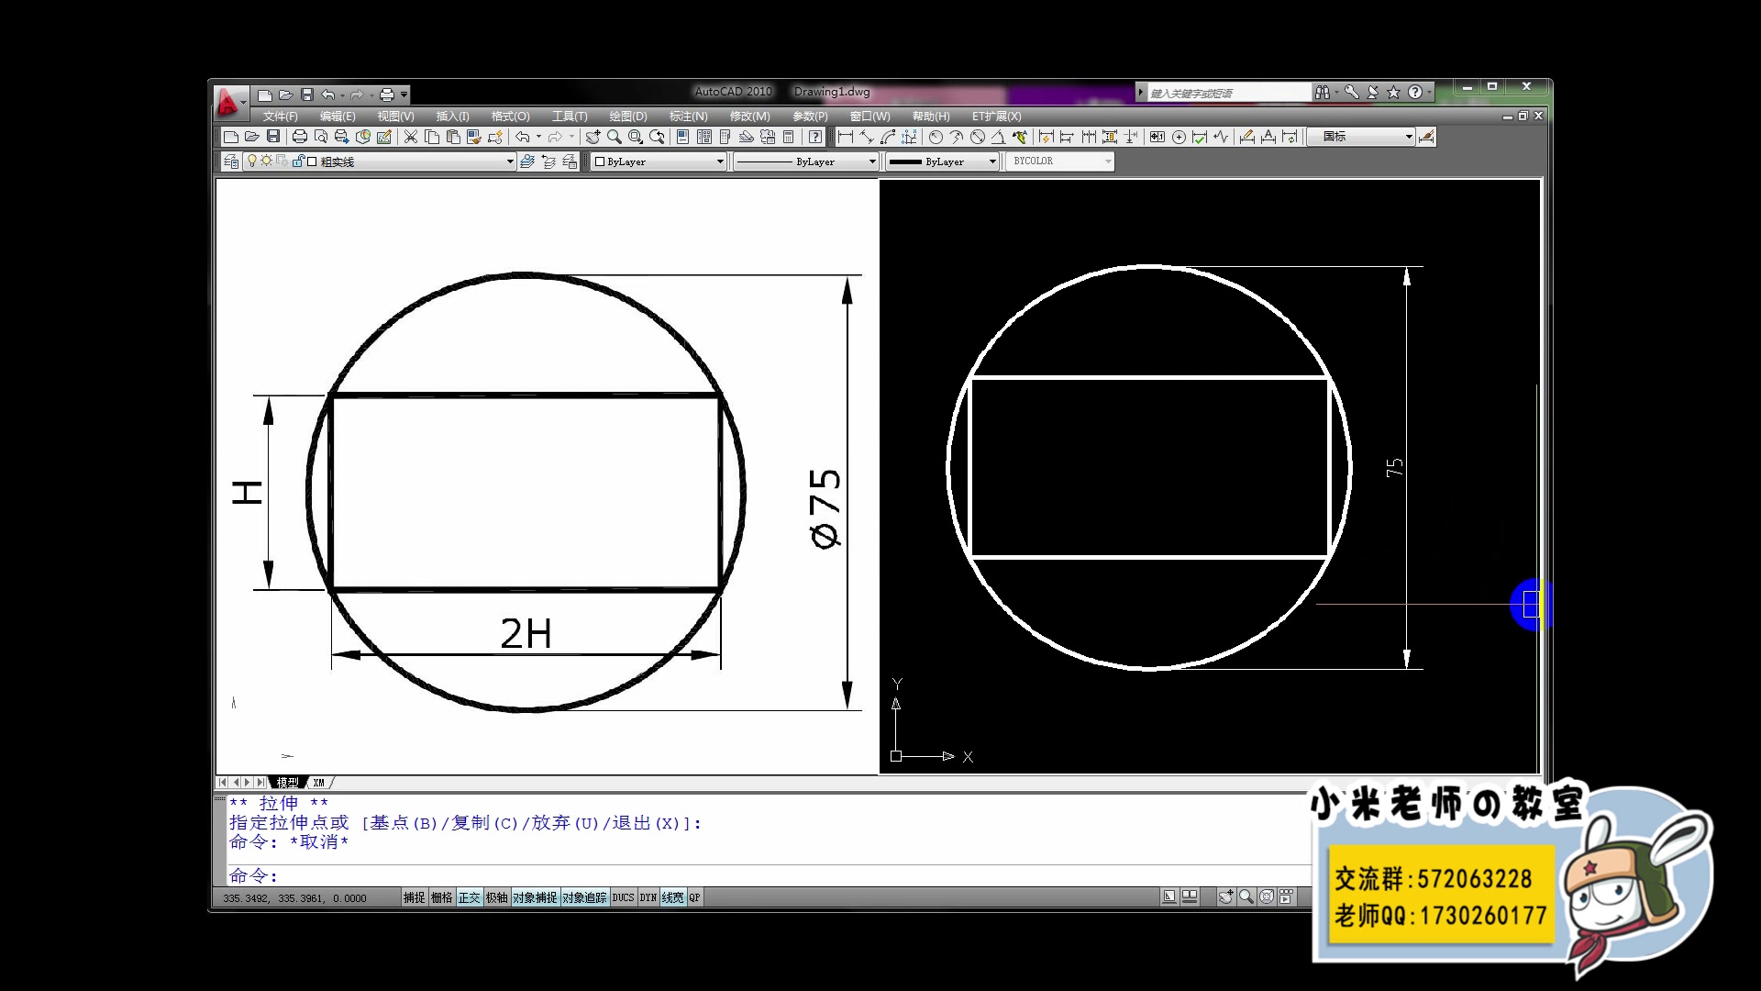Open Layer Properties Manager icon
This screenshot has width=1761, height=991.
[231, 161]
